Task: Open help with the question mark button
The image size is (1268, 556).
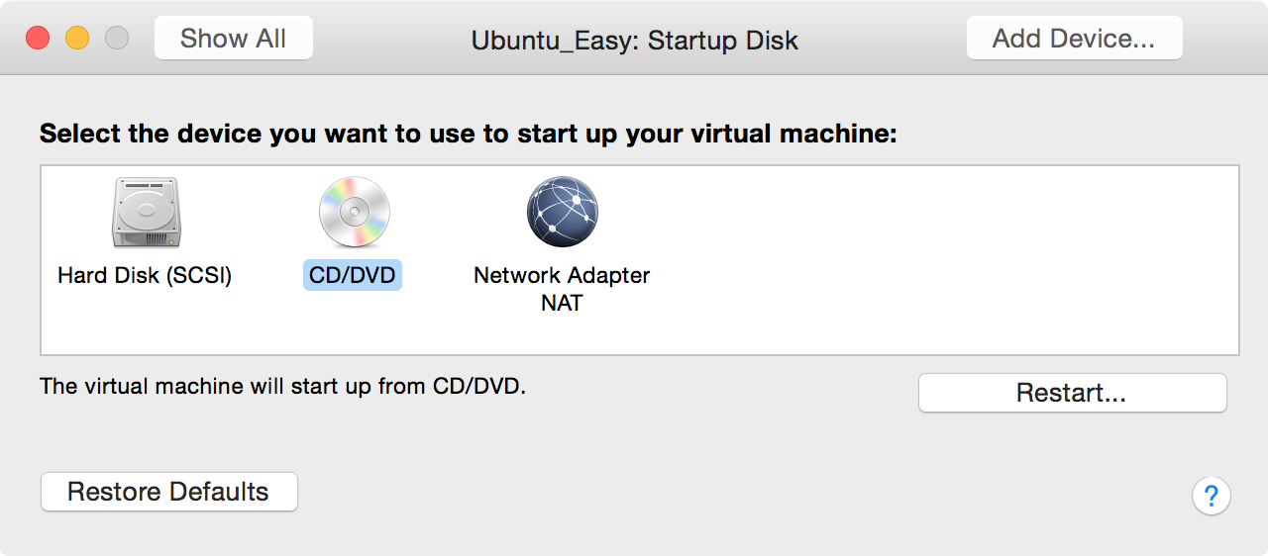Action: (x=1212, y=496)
